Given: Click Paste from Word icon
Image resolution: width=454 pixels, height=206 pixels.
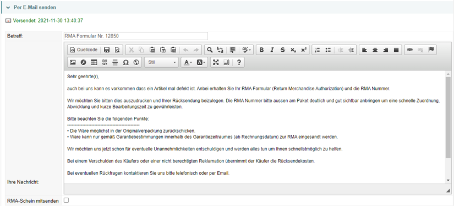Looking at the screenshot, I should [173, 50].
